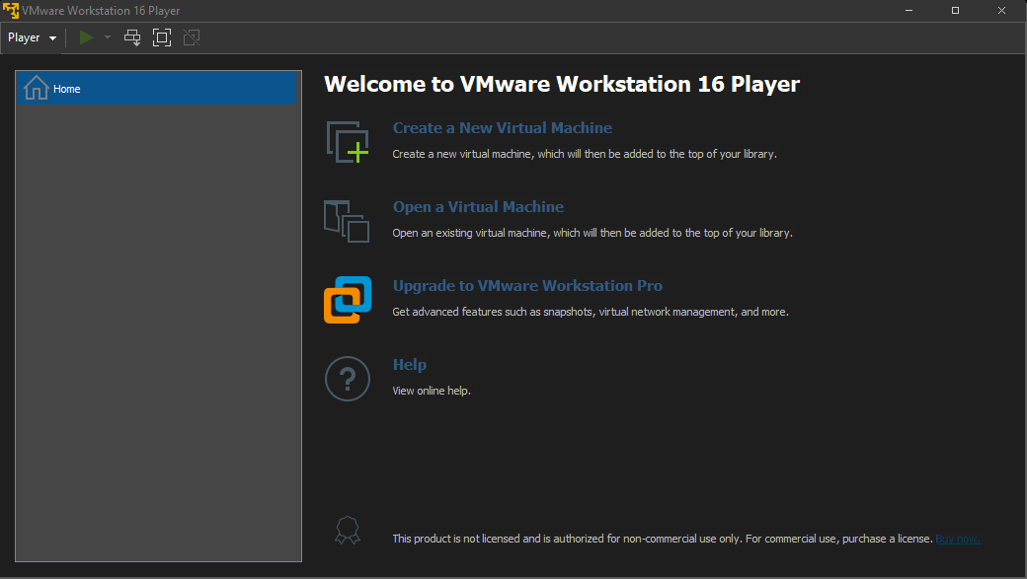Image resolution: width=1027 pixels, height=579 pixels.
Task: Toggle the Unity mode toolbar icon
Action: click(x=192, y=37)
